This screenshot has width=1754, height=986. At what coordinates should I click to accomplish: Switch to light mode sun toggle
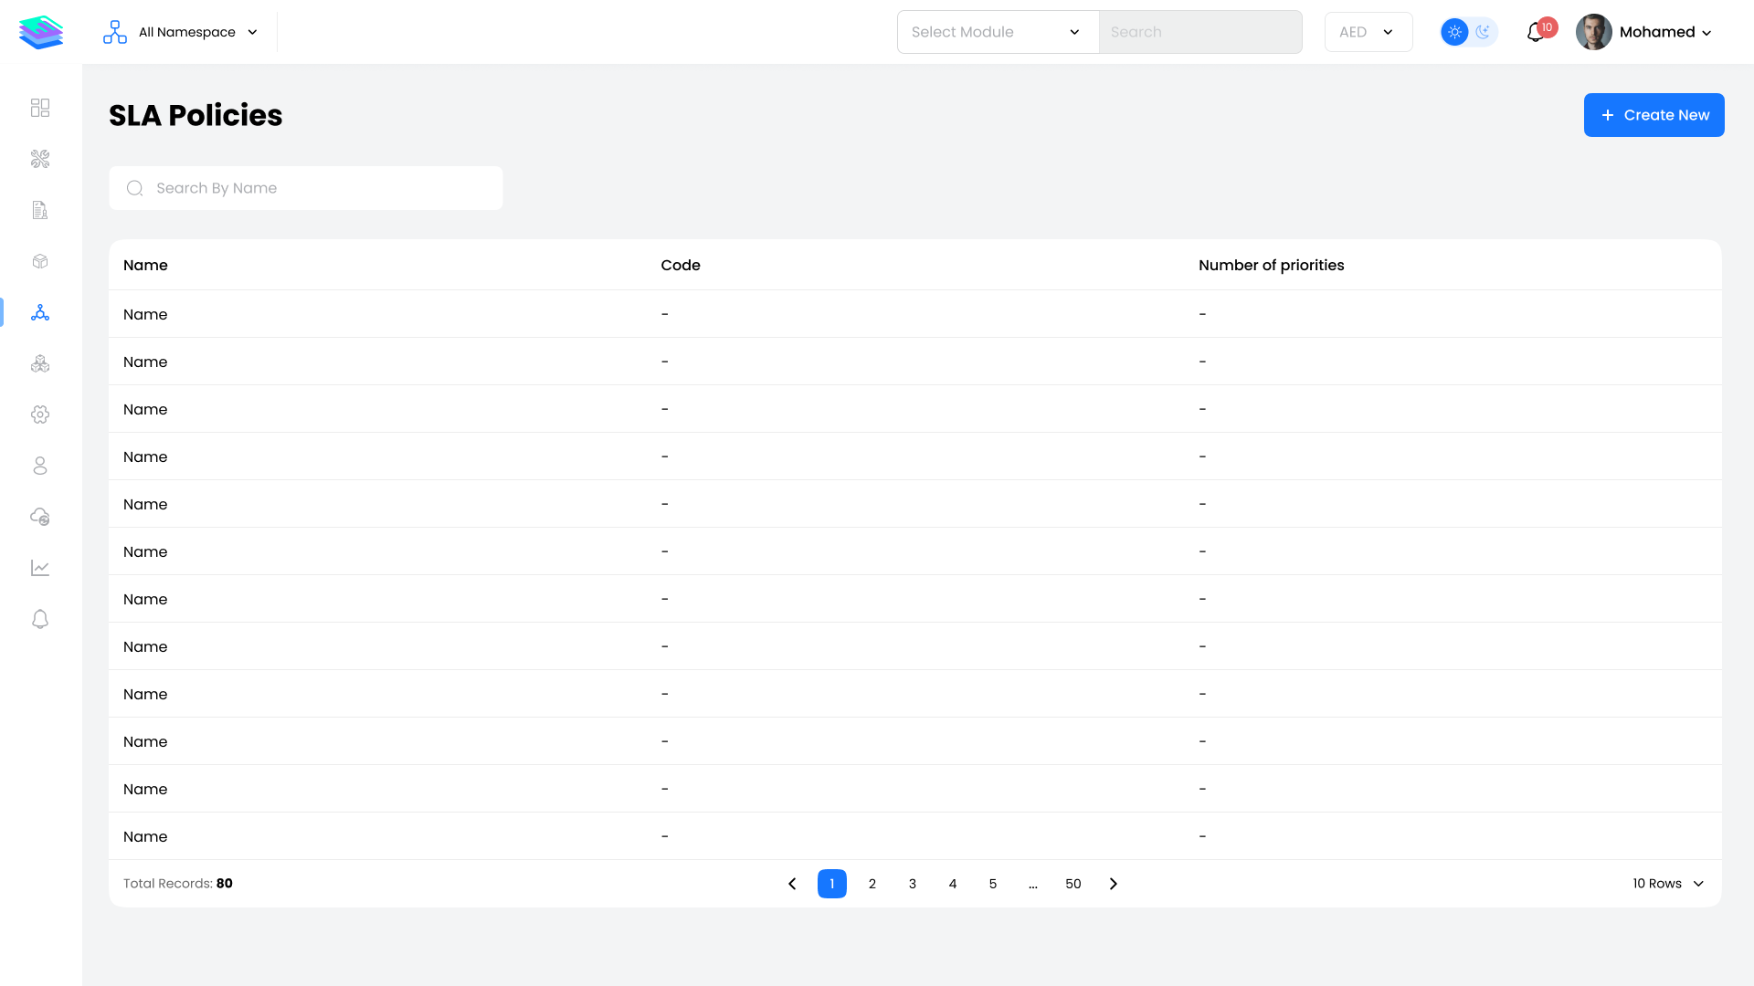(x=1455, y=32)
